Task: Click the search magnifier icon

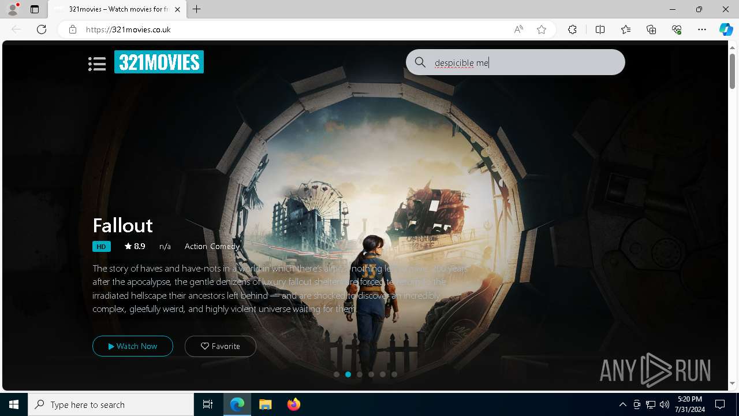Action: [x=420, y=62]
